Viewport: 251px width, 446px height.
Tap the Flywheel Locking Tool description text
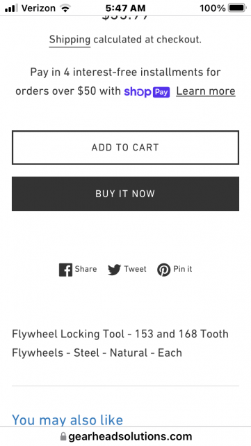tap(120, 344)
